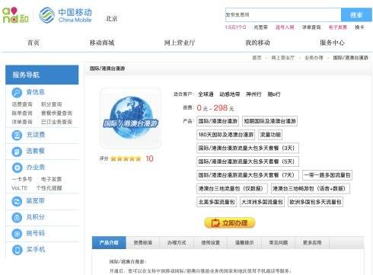
Task: Select the 选套餐 sidebar icon
Action: click(17, 152)
